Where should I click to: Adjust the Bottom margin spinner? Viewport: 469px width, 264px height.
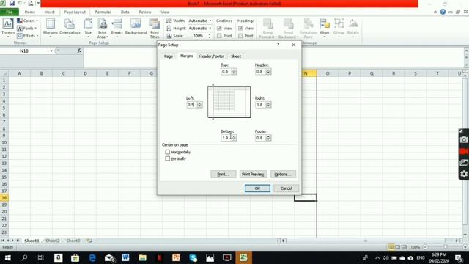click(x=234, y=138)
